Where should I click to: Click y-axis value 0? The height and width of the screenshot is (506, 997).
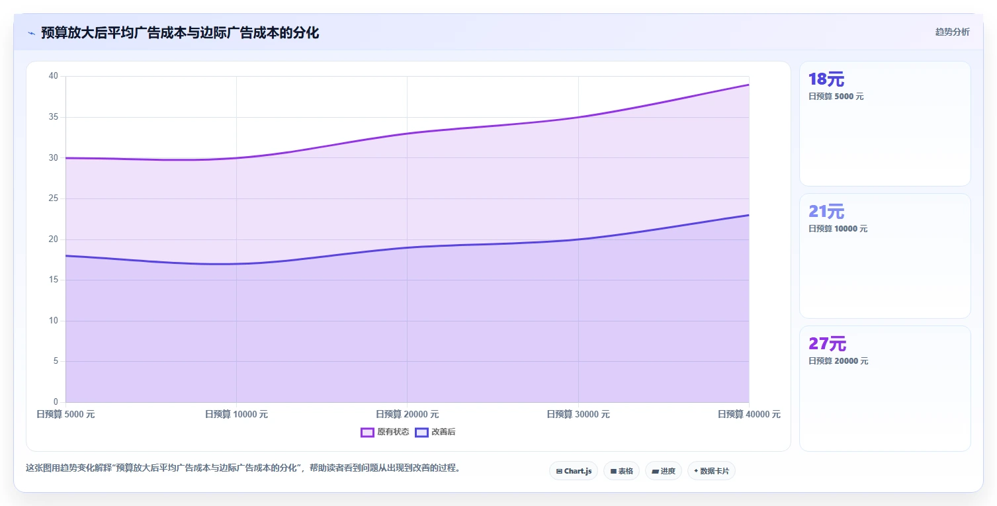56,402
